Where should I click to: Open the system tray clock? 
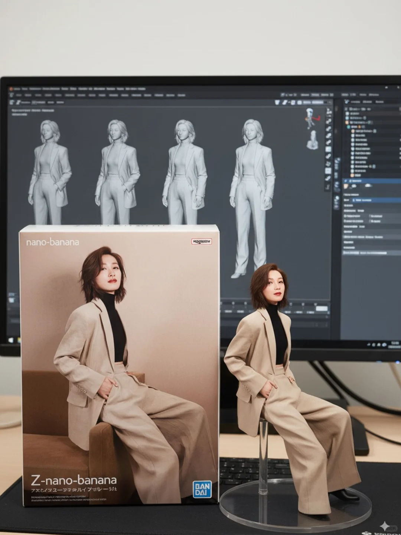point(394,345)
